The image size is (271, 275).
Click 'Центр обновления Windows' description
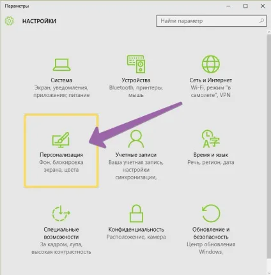211,248
